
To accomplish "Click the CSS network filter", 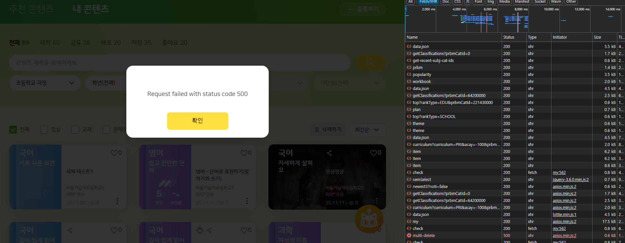I will [x=458, y=2].
